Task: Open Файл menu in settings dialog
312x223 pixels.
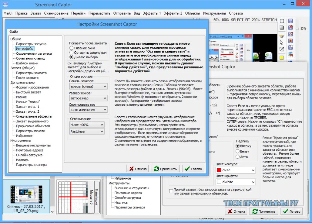Action: (14, 32)
